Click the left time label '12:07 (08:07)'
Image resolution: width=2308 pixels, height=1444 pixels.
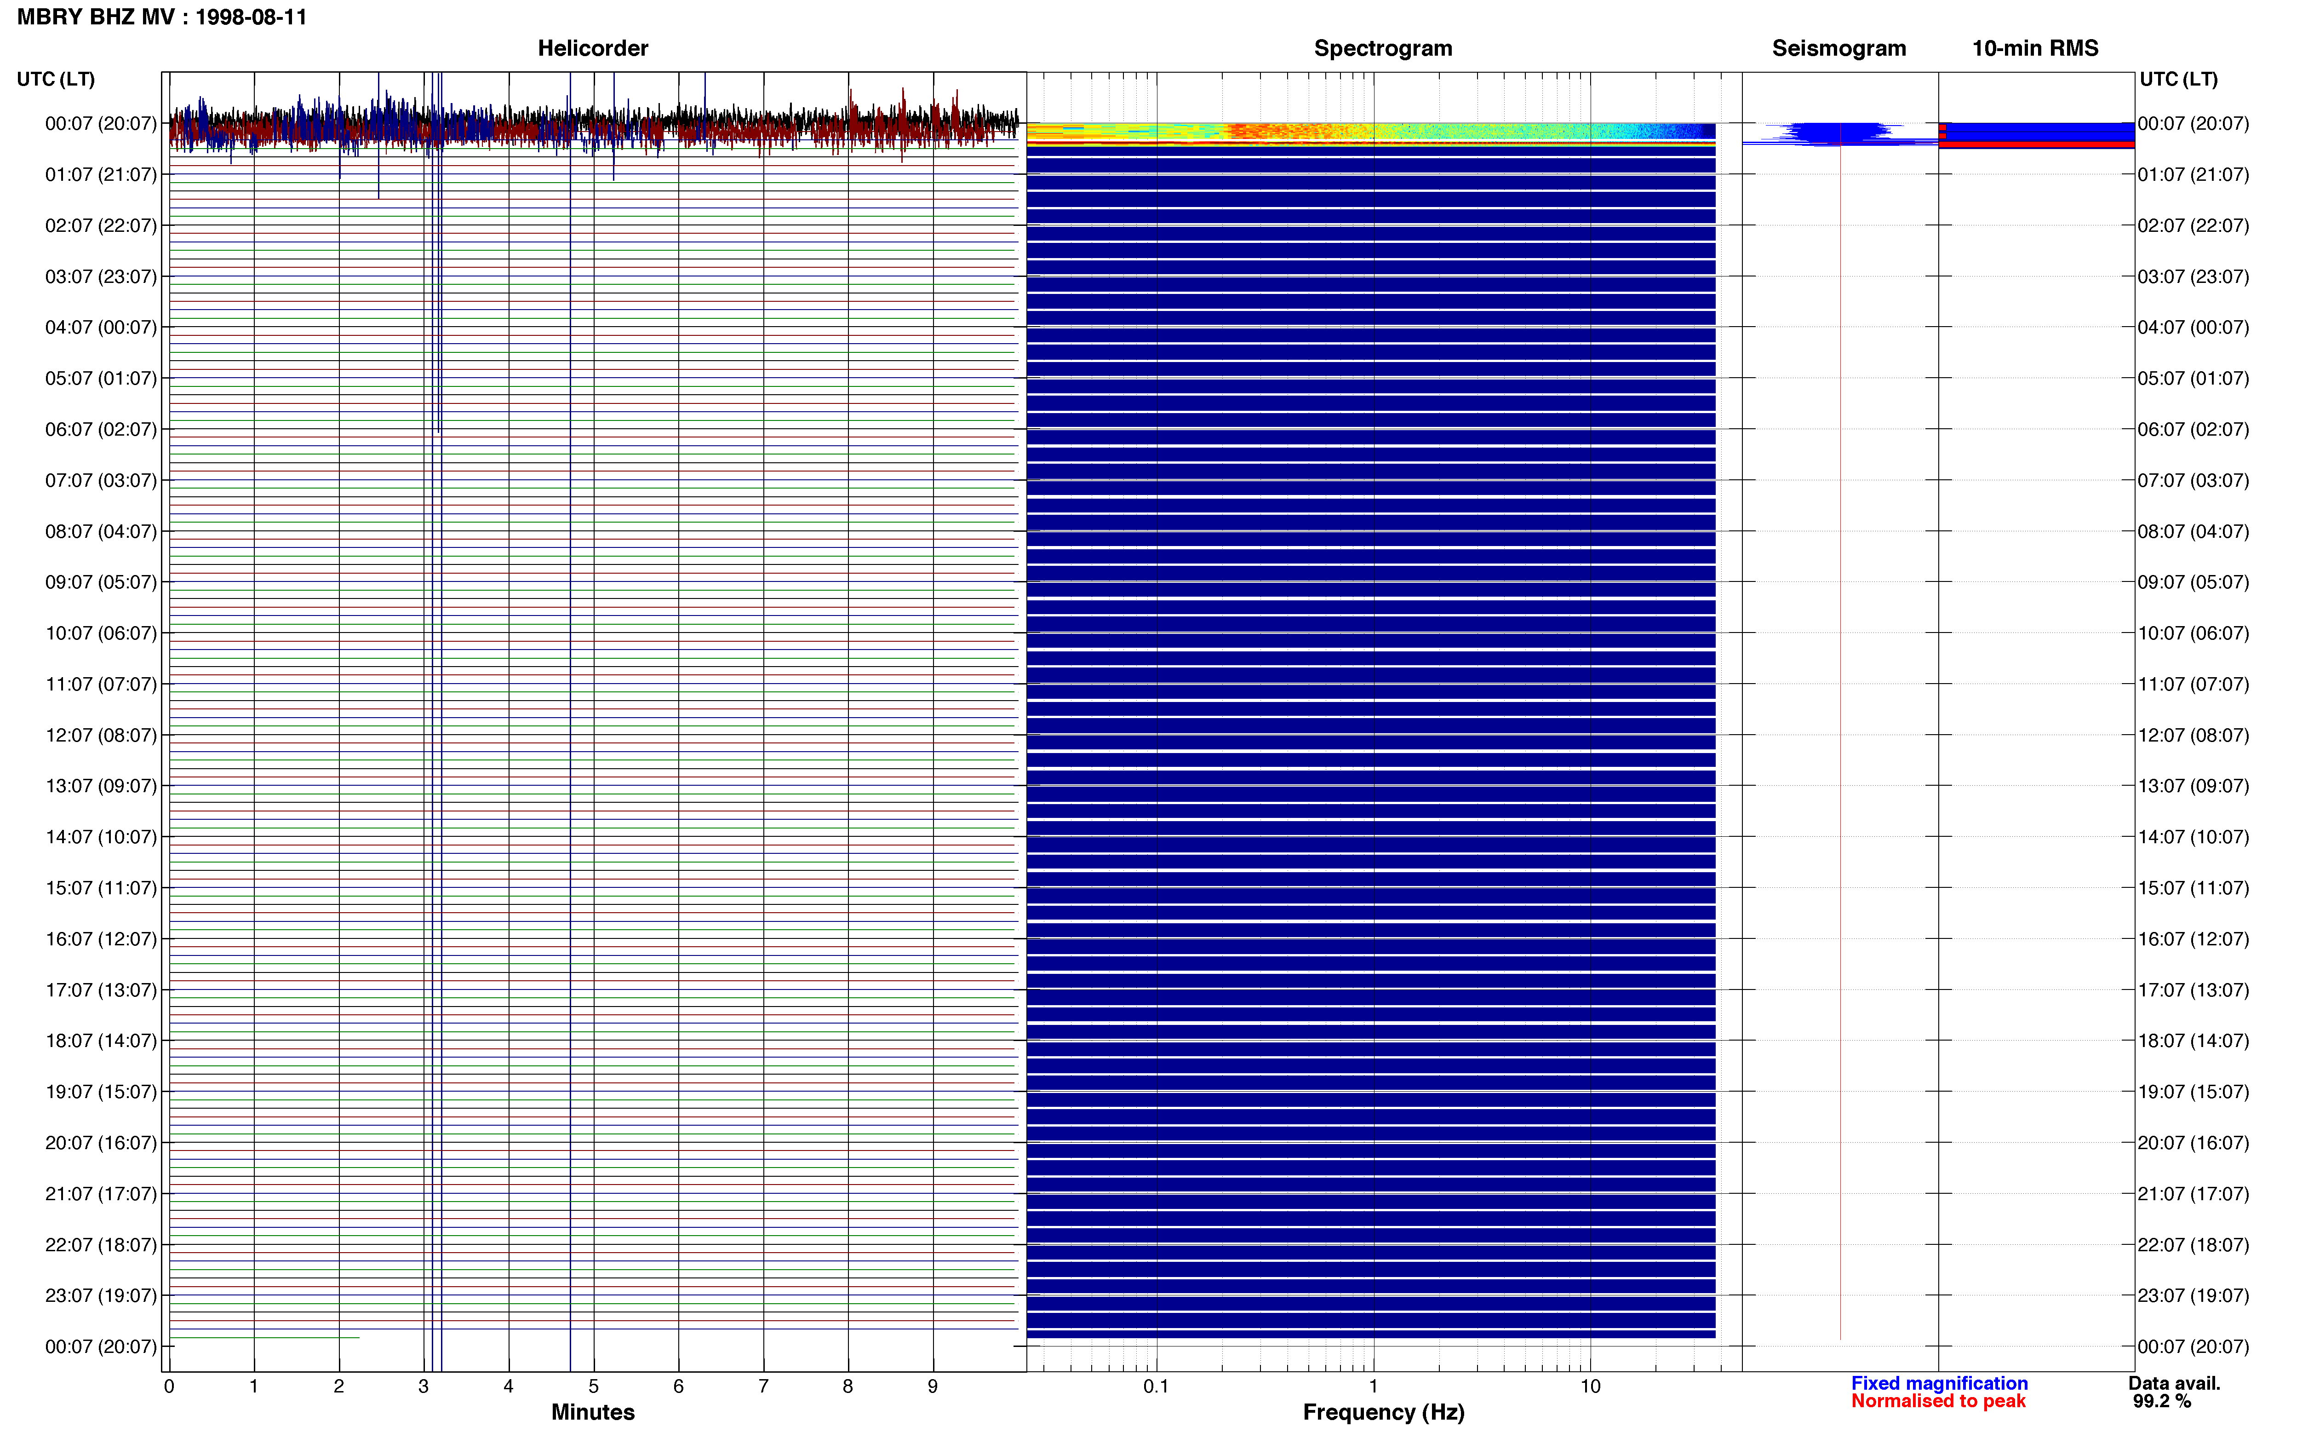pos(101,736)
